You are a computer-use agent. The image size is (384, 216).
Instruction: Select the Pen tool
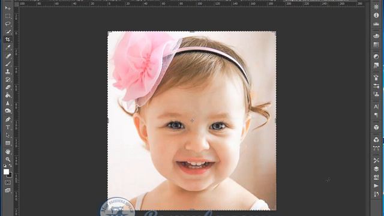point(8,119)
